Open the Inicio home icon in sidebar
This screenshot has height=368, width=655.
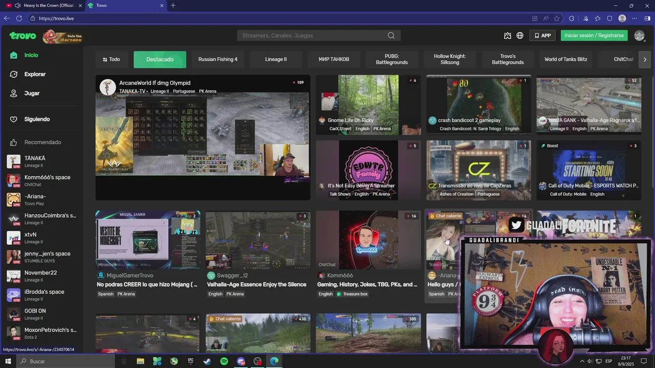point(14,55)
